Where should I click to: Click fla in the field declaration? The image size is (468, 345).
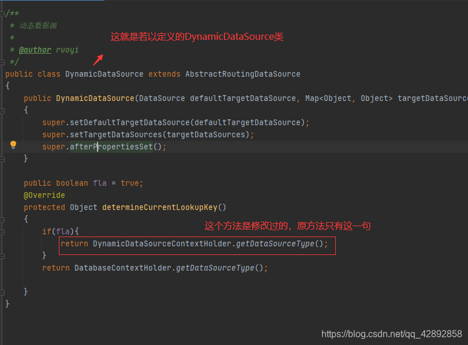click(100, 183)
